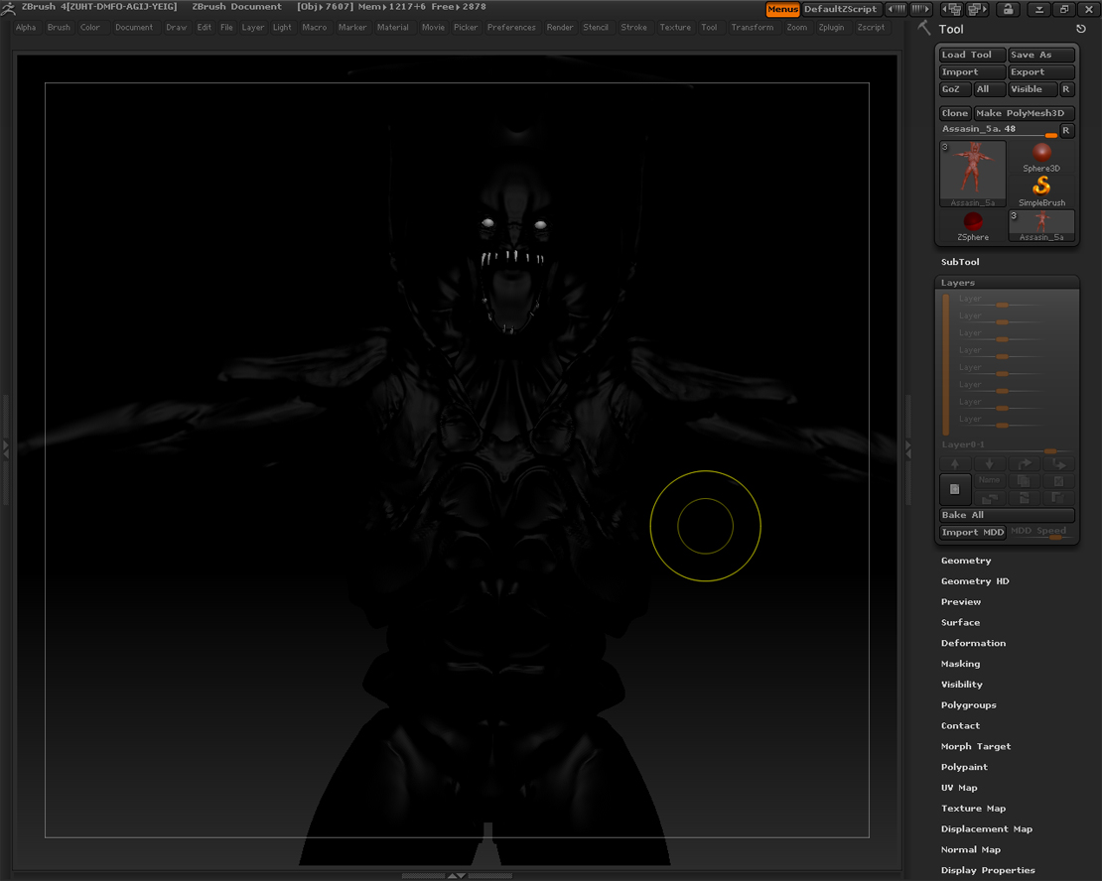Click the Load Tool button
The height and width of the screenshot is (881, 1102).
[972, 56]
